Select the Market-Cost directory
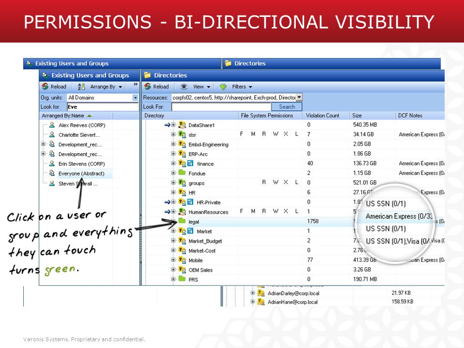 pos(202,251)
